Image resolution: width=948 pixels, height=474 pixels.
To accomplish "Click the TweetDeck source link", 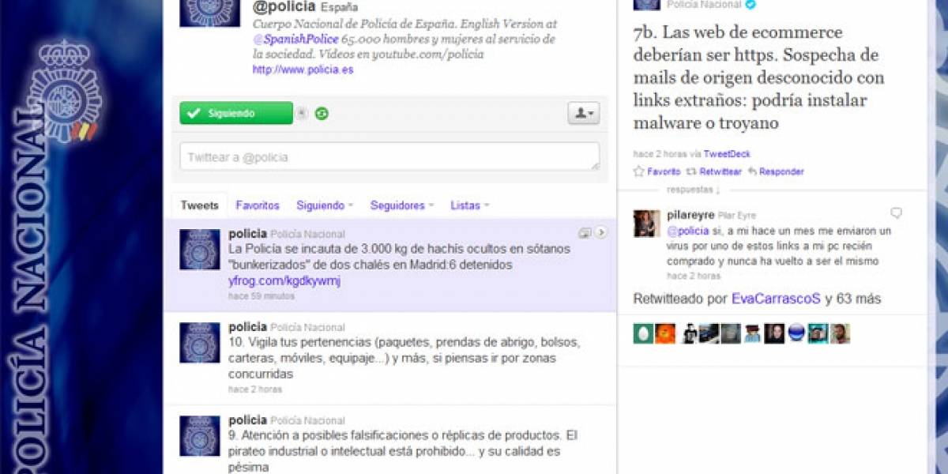I will [x=727, y=154].
